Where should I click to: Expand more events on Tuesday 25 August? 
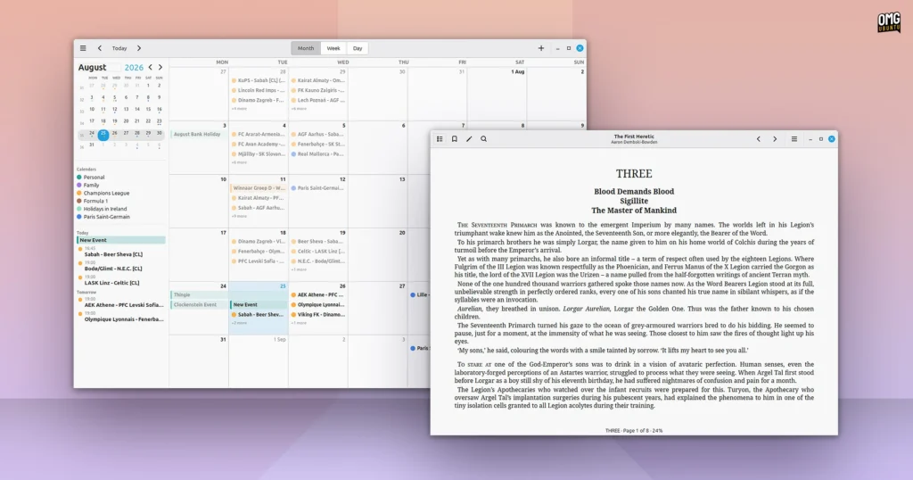[x=239, y=323]
